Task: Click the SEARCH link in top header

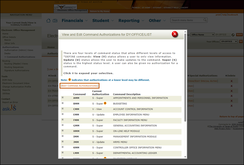Action: tap(136, 8)
